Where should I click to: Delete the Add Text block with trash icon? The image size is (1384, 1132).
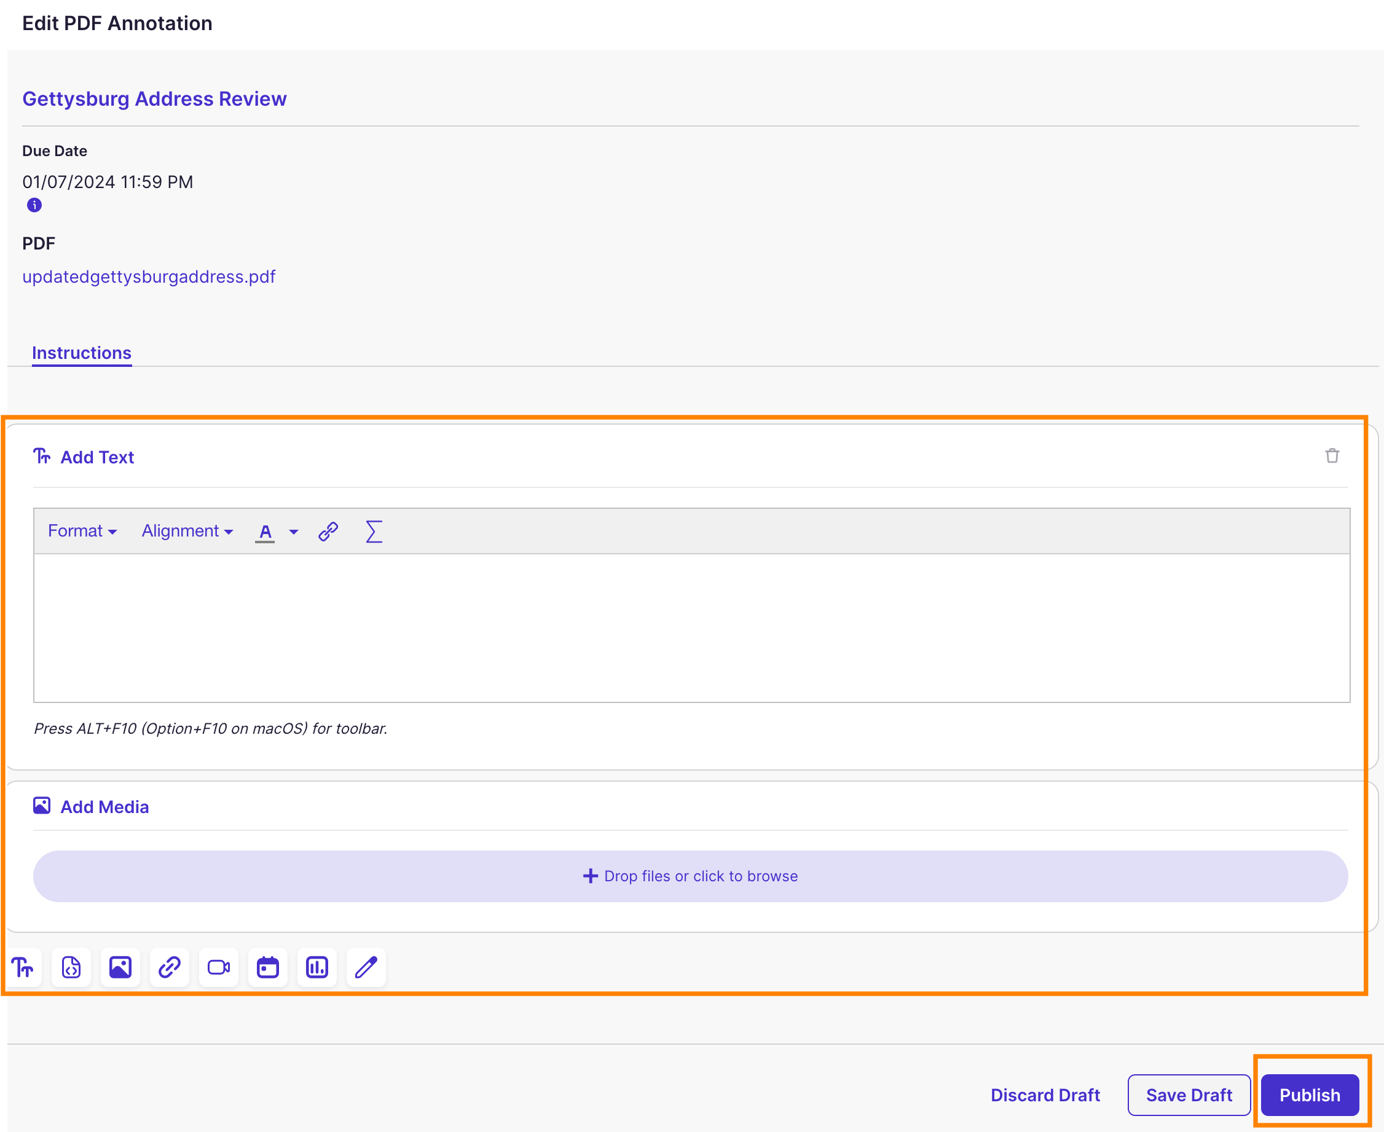click(1332, 456)
